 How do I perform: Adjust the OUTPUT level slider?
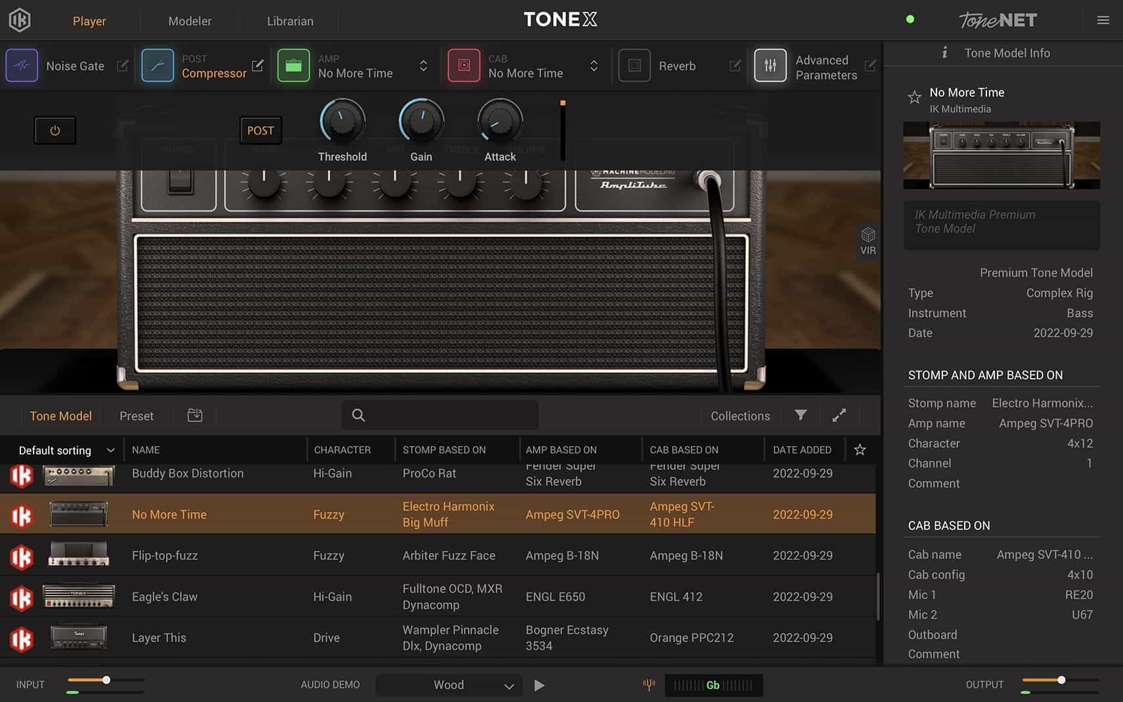(1060, 680)
